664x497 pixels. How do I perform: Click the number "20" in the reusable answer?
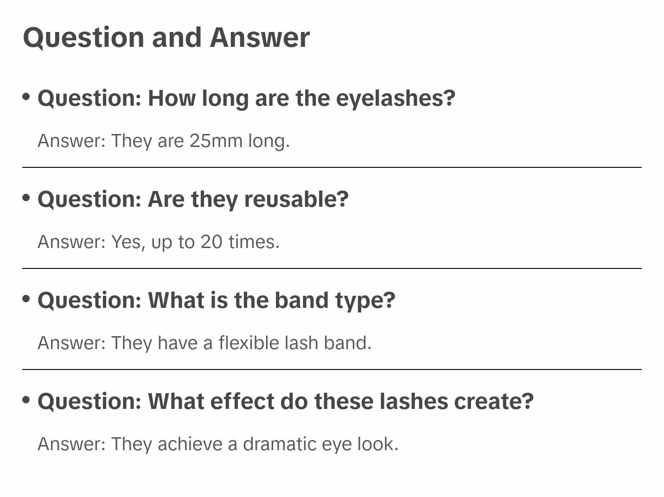[x=211, y=242]
